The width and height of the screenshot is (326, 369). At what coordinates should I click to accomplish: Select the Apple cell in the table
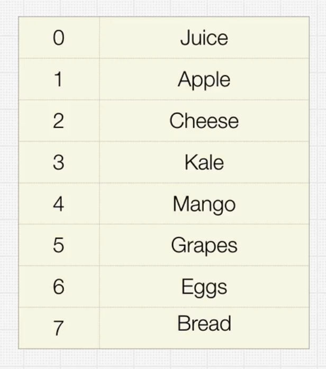(204, 79)
